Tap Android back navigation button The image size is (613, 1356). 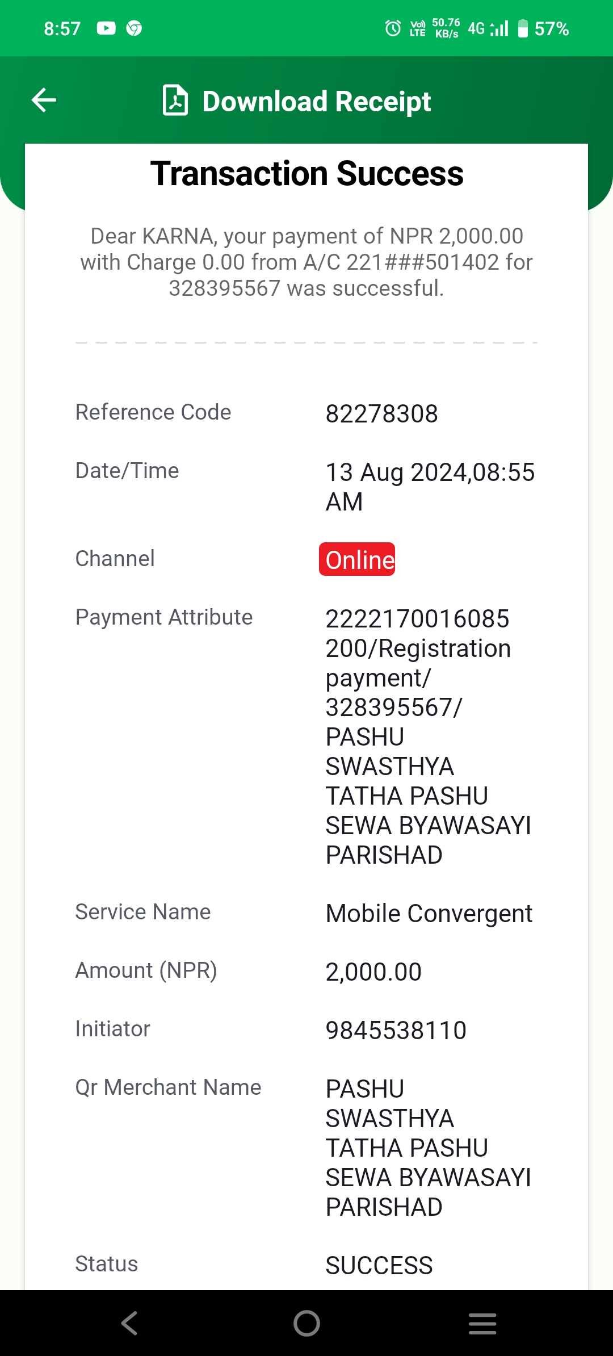click(129, 1323)
